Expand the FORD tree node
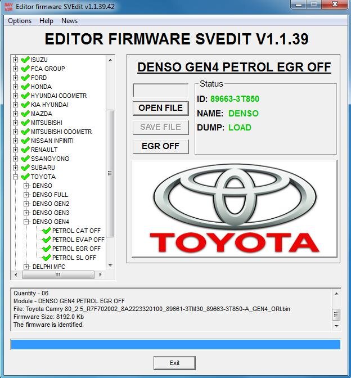Screen dimensions: 351x378 pyautogui.click(x=15, y=78)
